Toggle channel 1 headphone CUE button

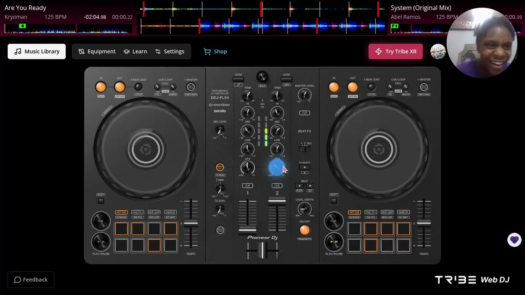coord(247,186)
